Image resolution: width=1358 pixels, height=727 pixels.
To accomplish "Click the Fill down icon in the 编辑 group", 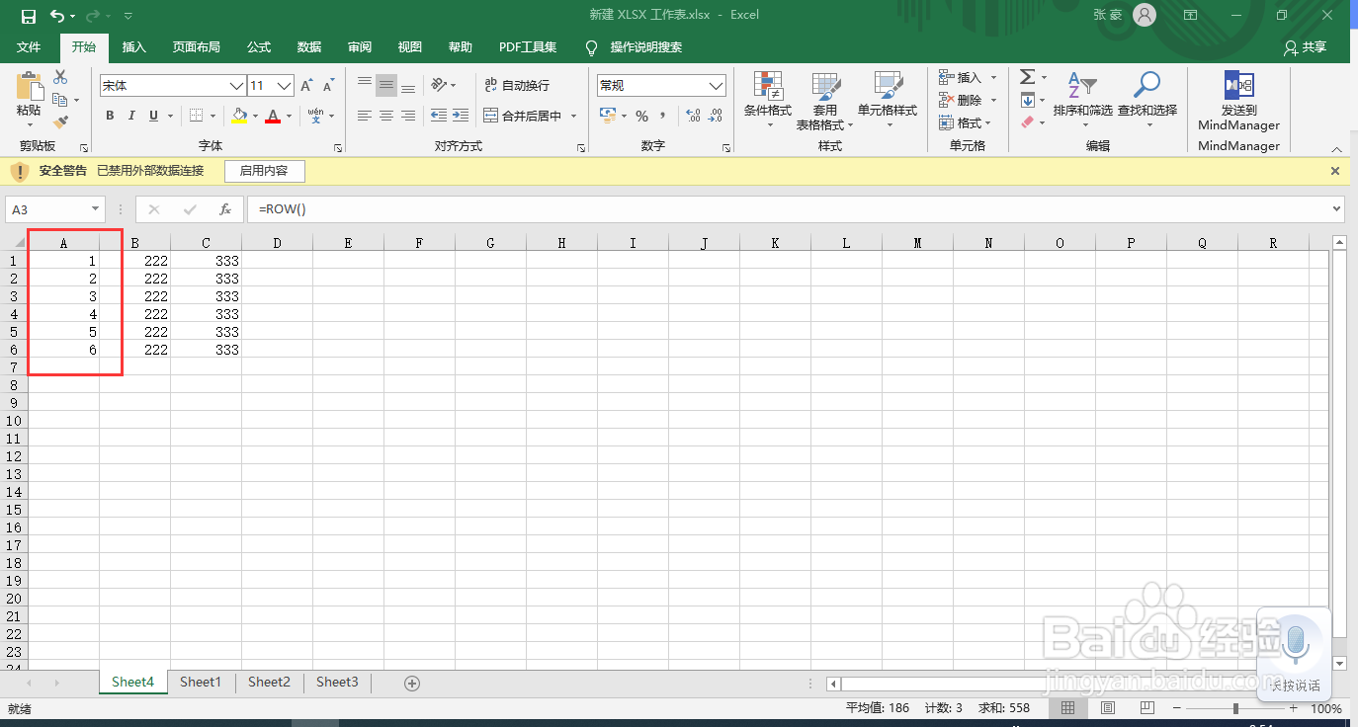I will coord(1027,100).
